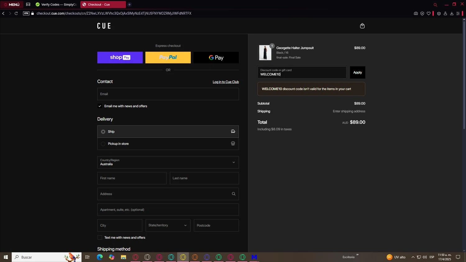Pay with Shop Pay

point(120,57)
